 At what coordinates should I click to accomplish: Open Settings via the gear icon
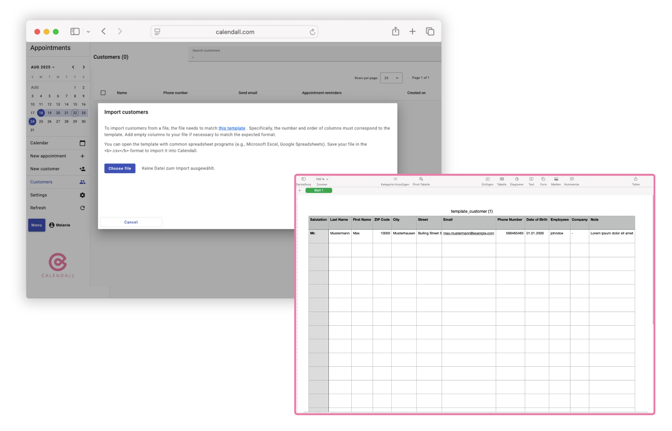point(82,195)
